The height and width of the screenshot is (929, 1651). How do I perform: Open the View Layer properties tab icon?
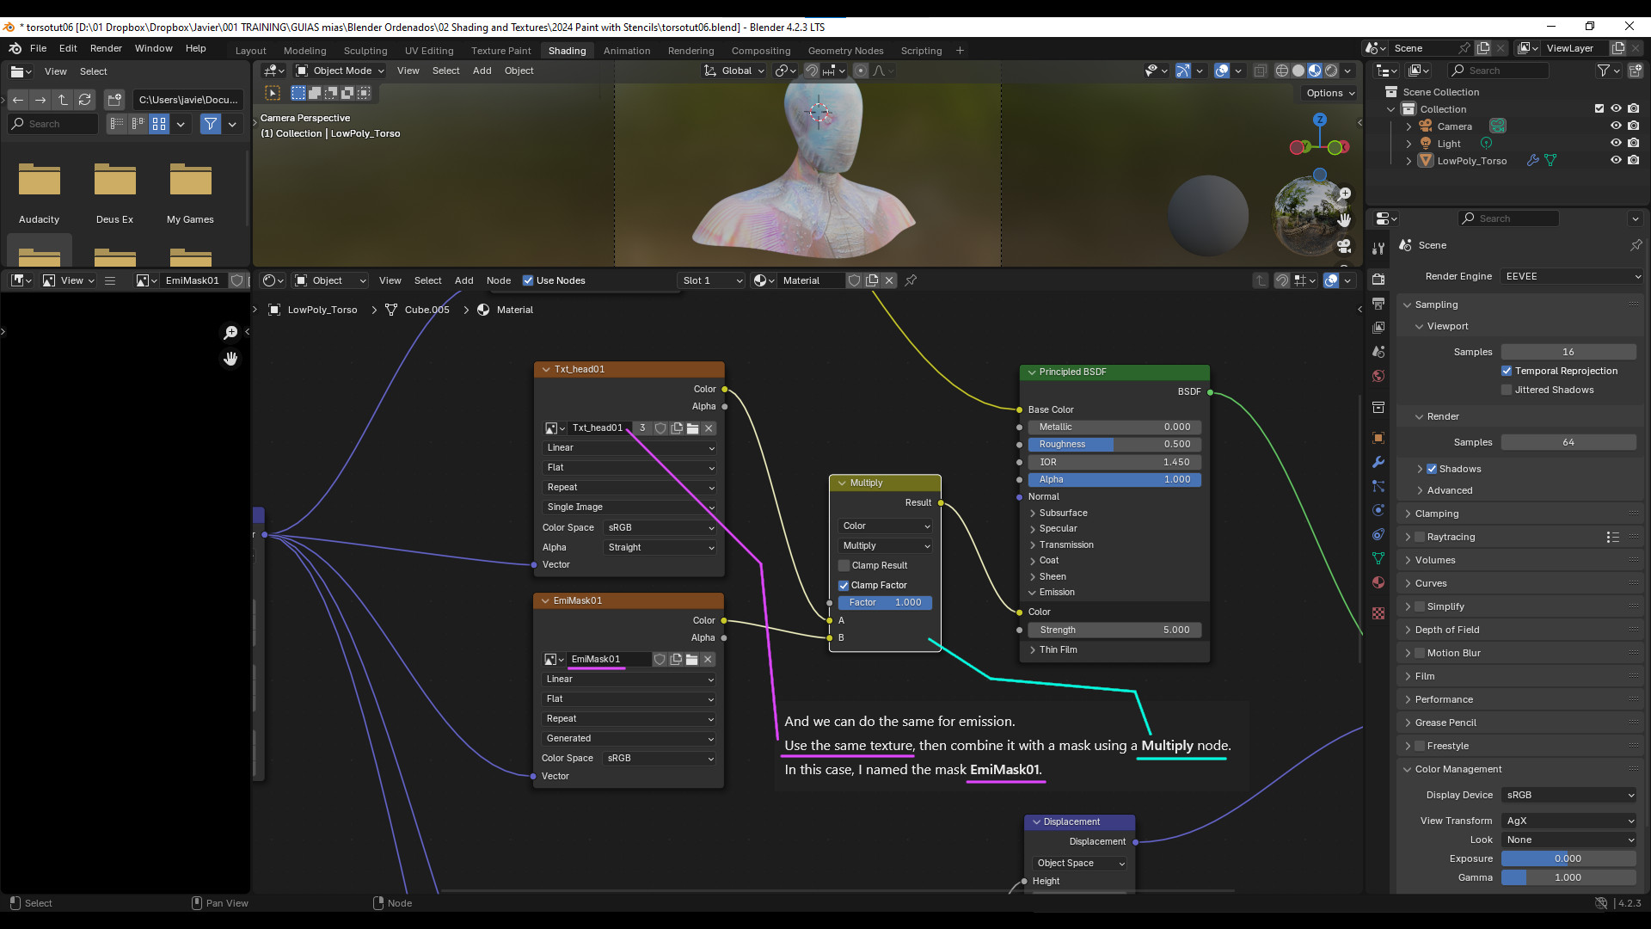click(1378, 327)
